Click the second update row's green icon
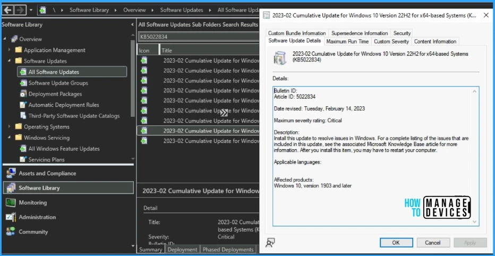The image size is (495, 256). point(144,71)
